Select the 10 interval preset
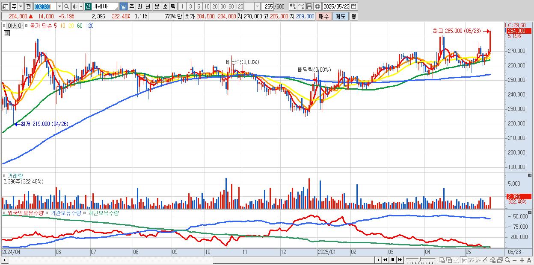534x265 pixels. click(207, 6)
